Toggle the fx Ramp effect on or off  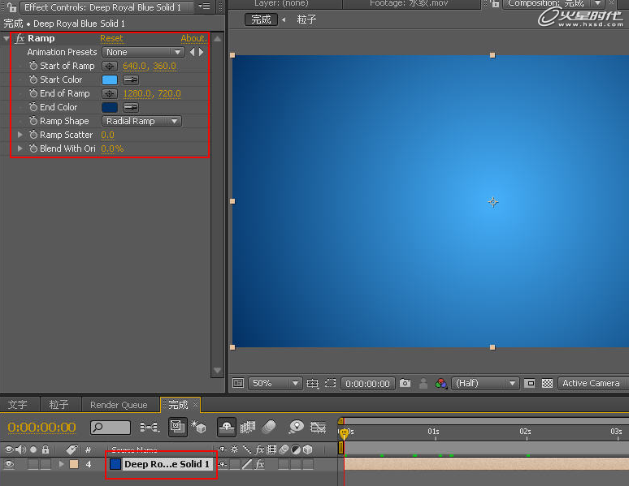click(20, 38)
